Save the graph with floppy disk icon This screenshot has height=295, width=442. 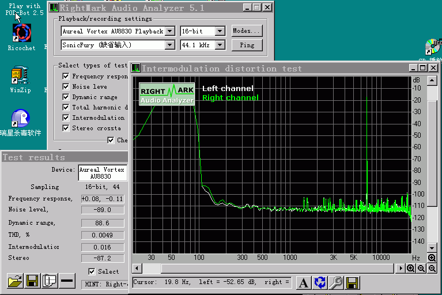pos(352,282)
